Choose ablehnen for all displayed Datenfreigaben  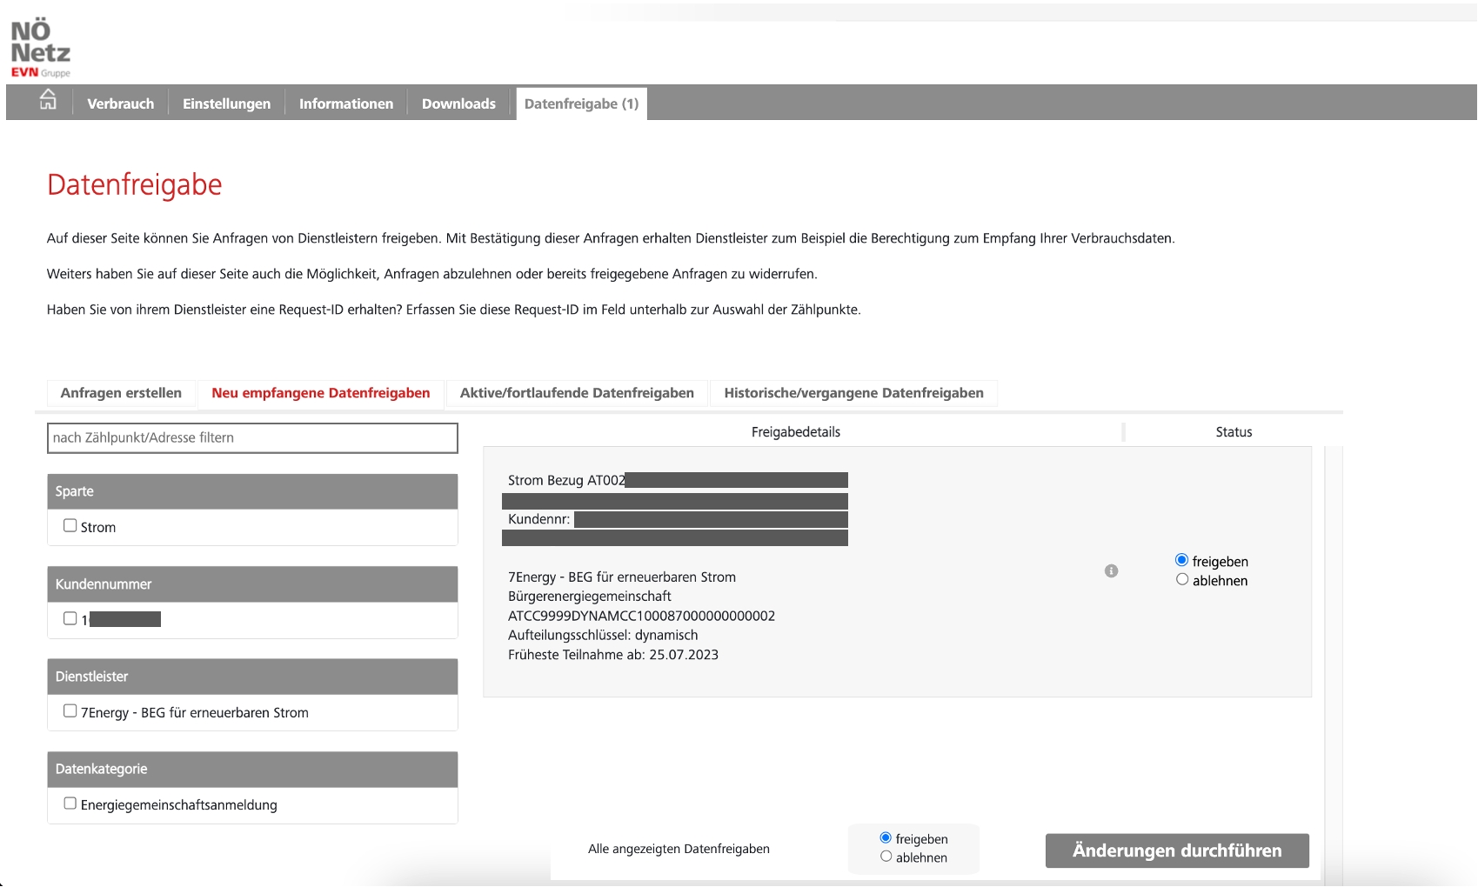pos(886,857)
